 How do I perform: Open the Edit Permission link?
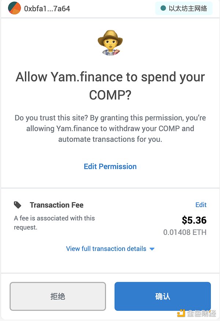click(110, 166)
